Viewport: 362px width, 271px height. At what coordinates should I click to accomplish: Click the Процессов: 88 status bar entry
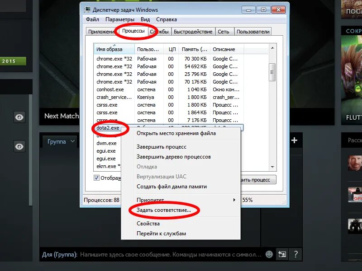(x=101, y=200)
